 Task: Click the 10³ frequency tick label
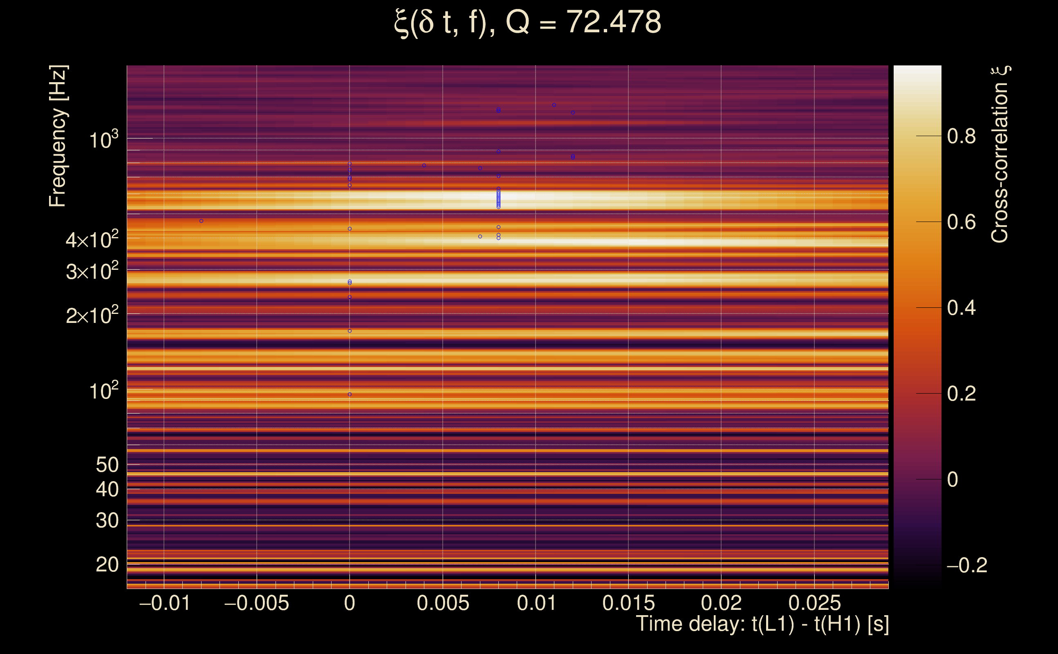point(103,140)
